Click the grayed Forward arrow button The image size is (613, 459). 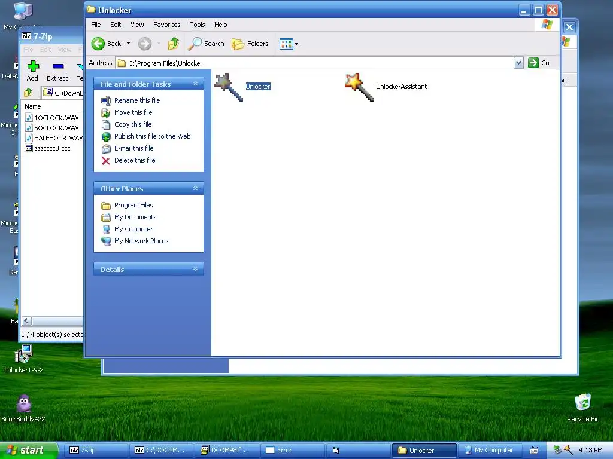(x=145, y=44)
